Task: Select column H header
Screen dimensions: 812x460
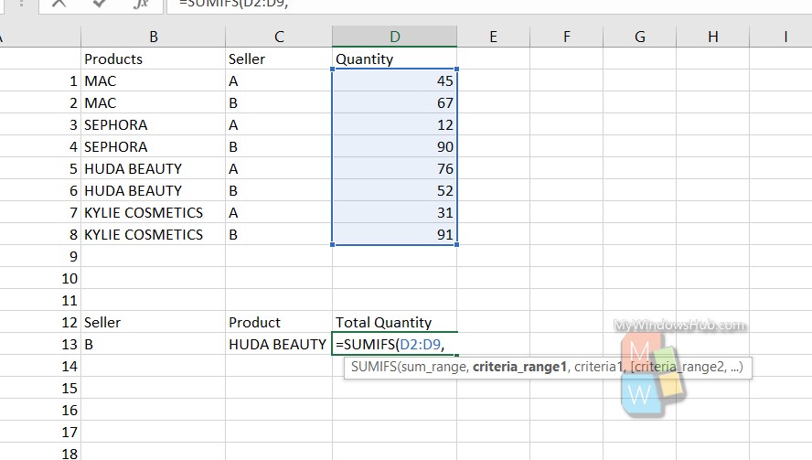Action: pyautogui.click(x=712, y=37)
